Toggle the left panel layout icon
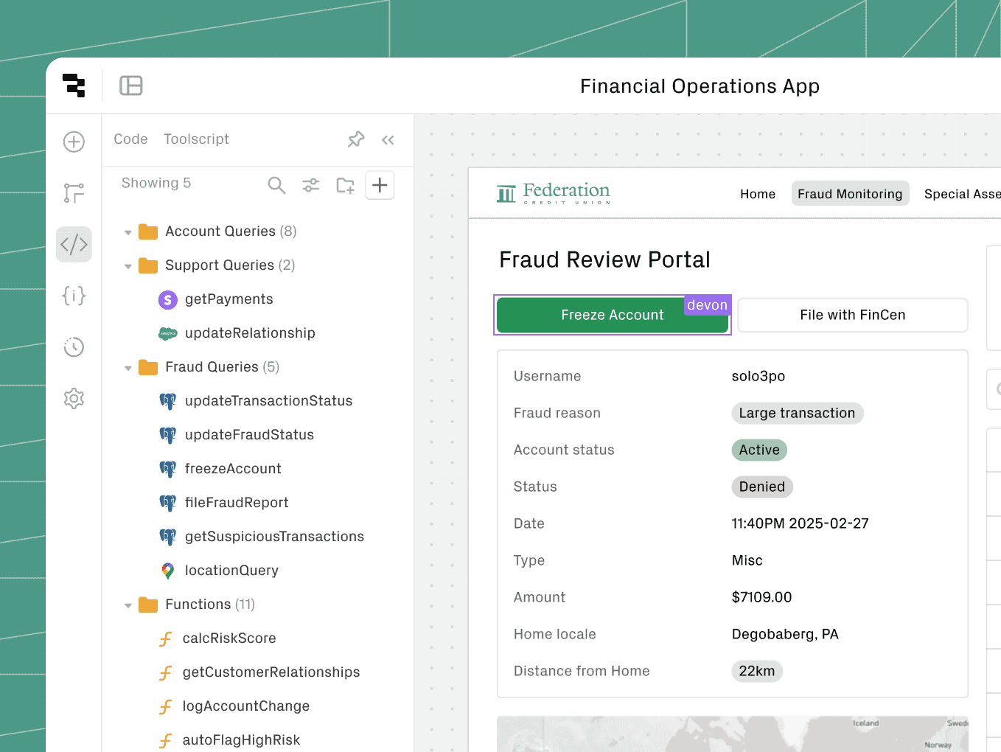Viewport: 1001px width, 752px height. click(x=131, y=86)
